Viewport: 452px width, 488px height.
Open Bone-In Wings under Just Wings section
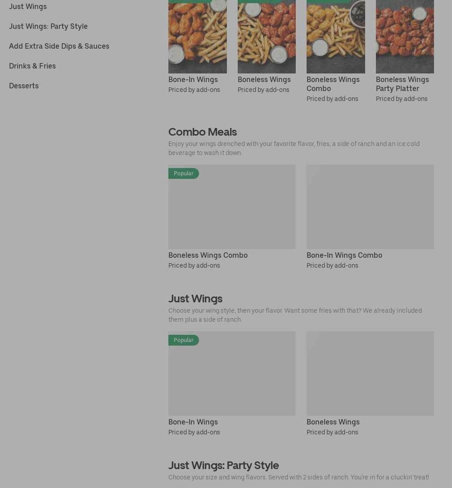[x=193, y=422]
